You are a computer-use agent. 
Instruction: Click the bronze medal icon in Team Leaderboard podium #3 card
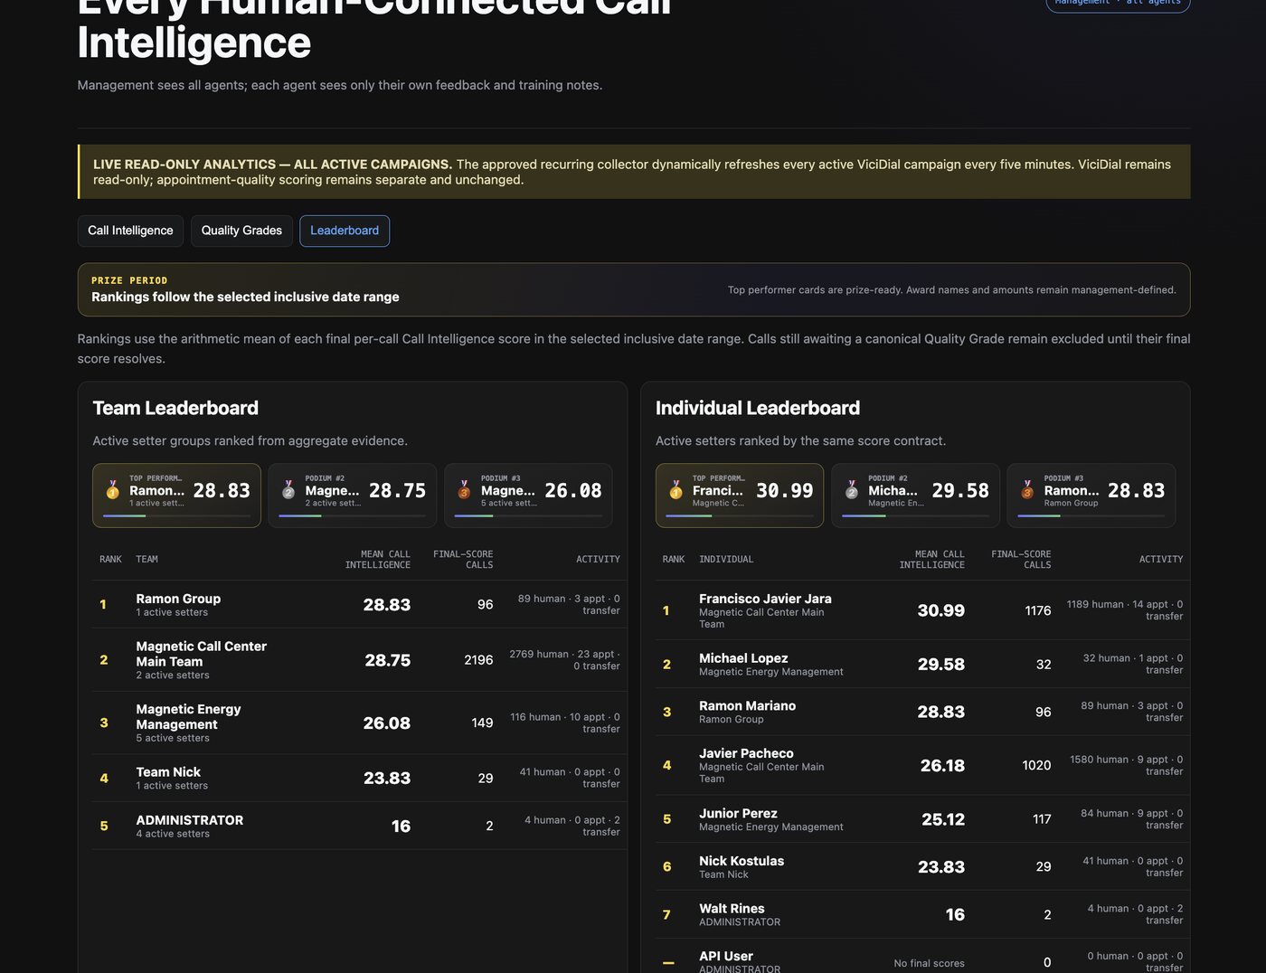tap(464, 490)
